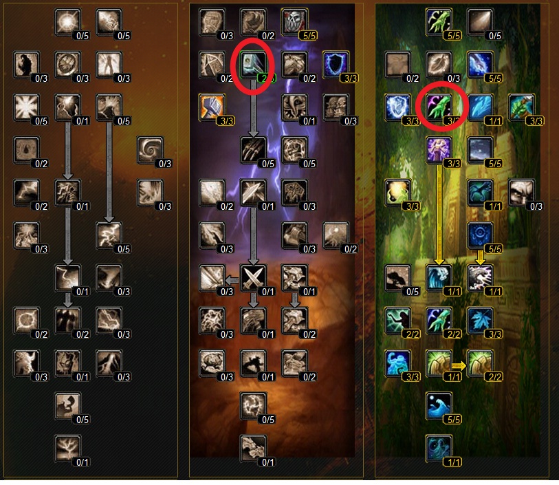
Task: Select the blue concentric ring 5/5 talent
Action: tap(480, 235)
